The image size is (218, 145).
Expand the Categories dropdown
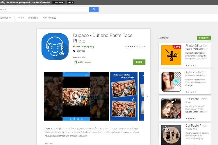(x=6, y=18)
